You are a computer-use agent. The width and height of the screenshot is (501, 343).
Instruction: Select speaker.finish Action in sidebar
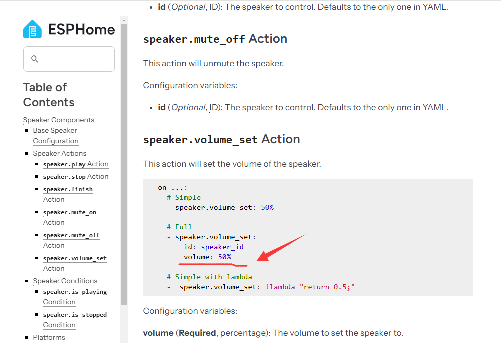point(68,194)
